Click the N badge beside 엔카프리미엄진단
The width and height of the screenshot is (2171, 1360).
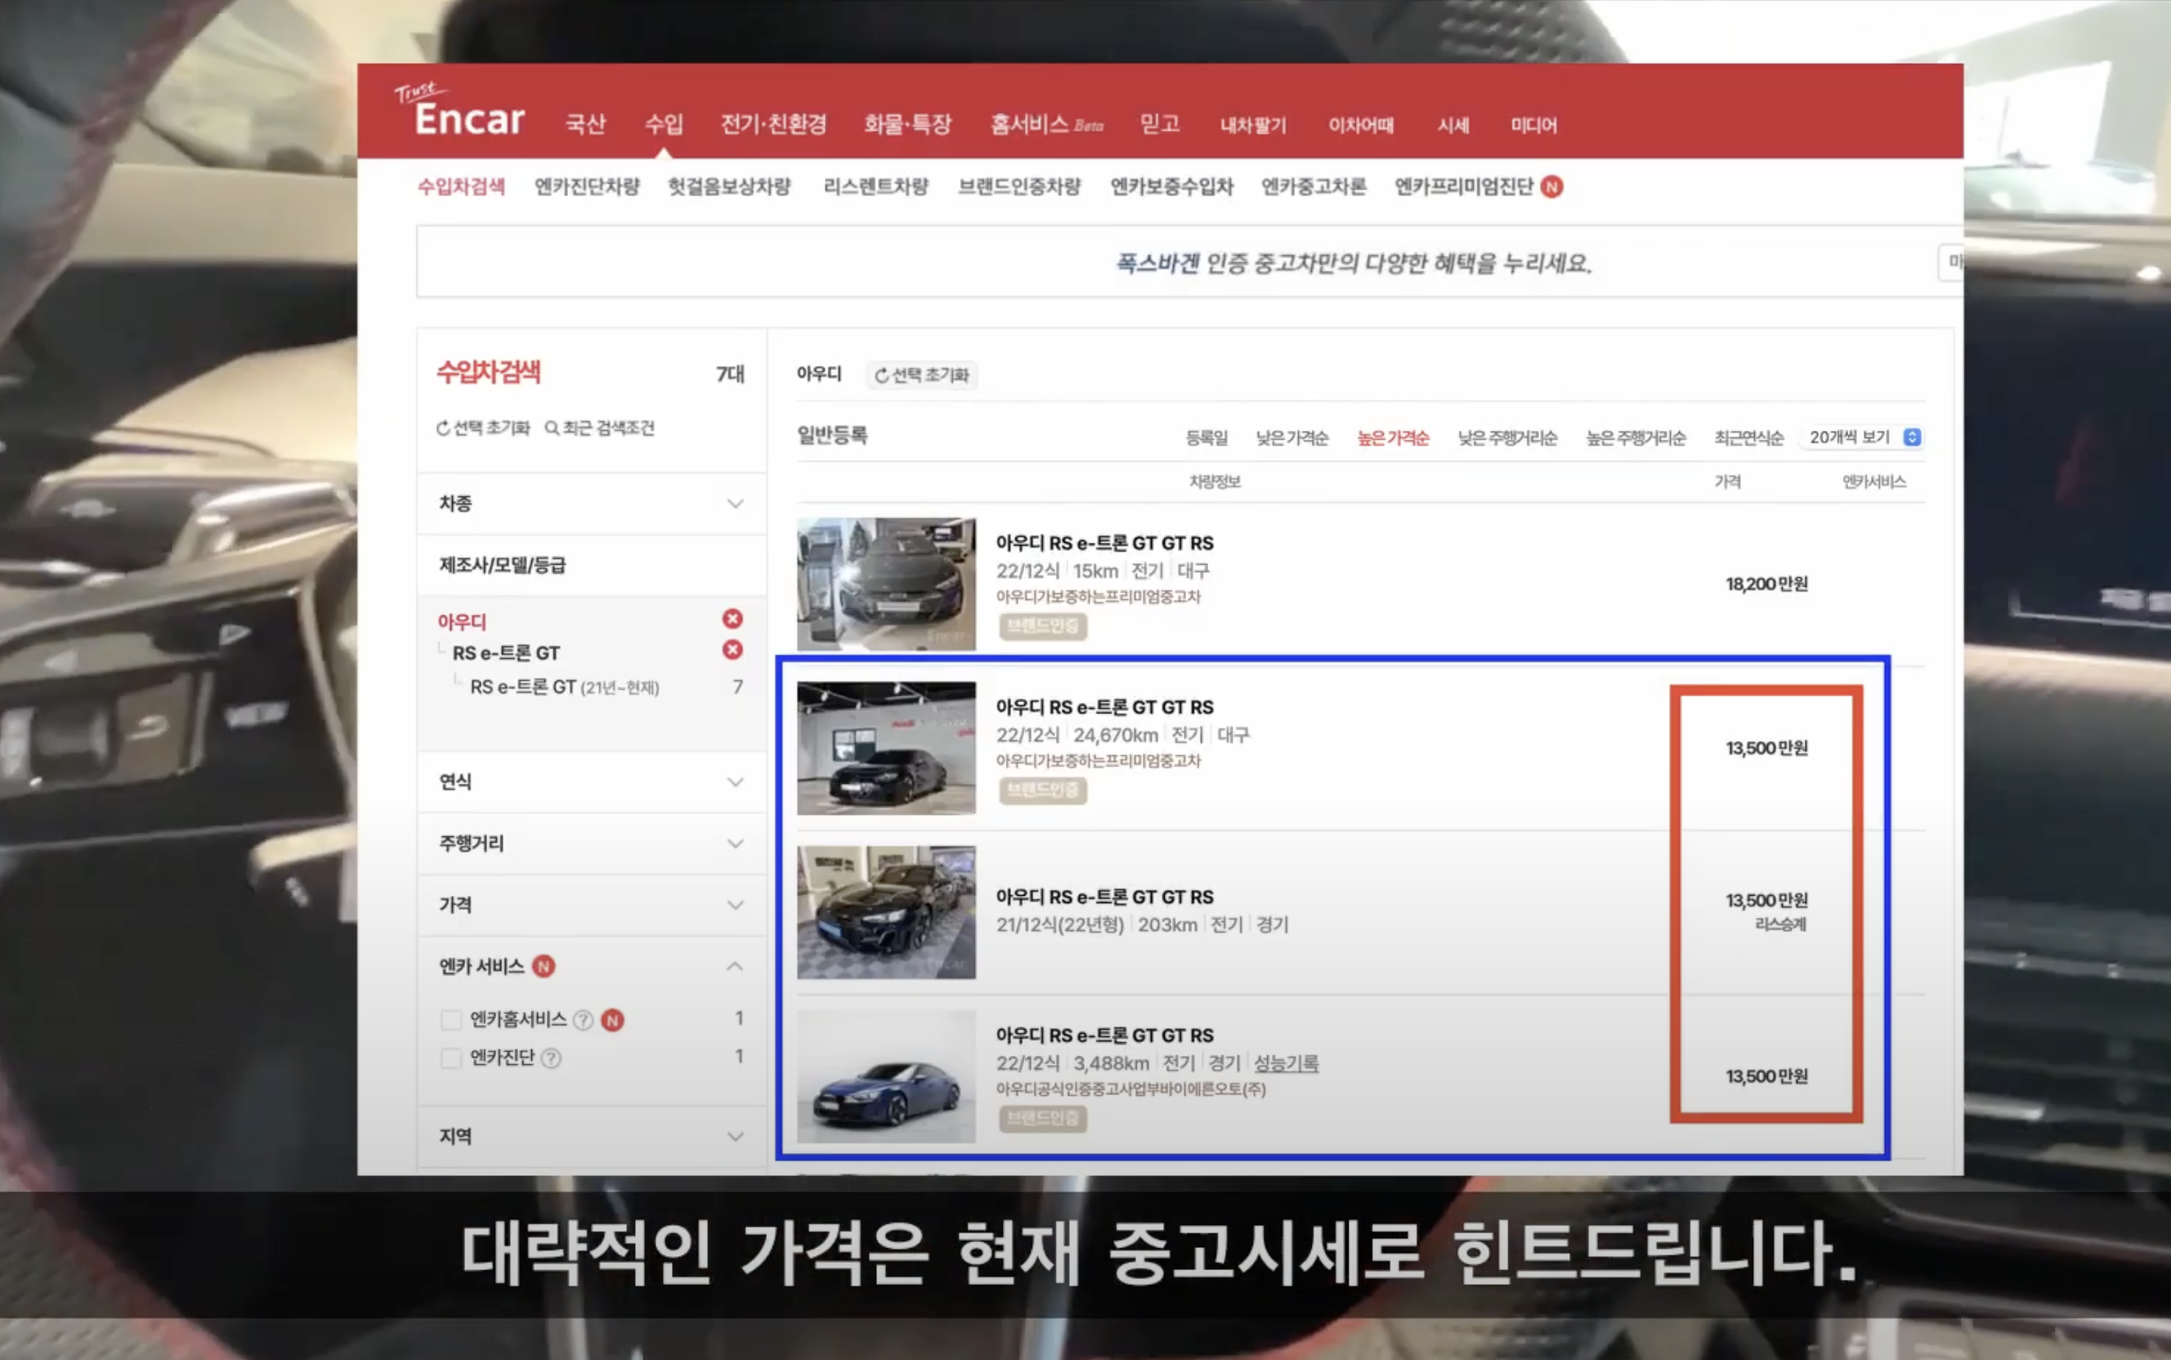(1551, 186)
